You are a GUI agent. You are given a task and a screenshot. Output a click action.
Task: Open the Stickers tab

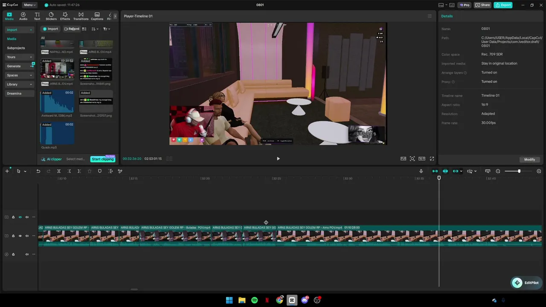51,16
